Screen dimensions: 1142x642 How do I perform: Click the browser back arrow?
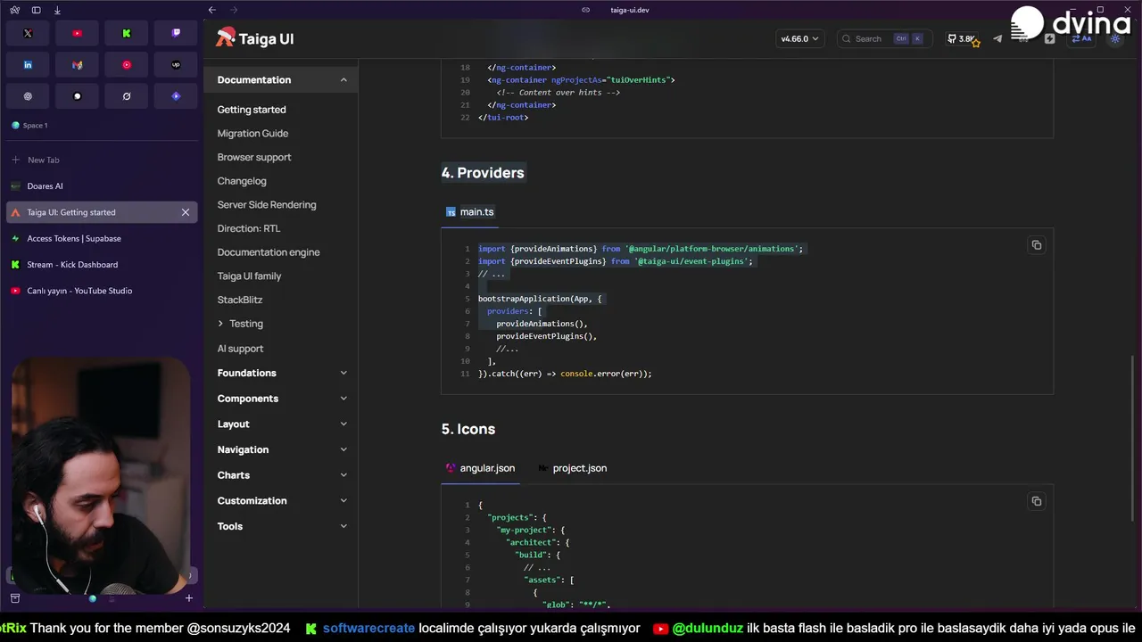tap(212, 10)
